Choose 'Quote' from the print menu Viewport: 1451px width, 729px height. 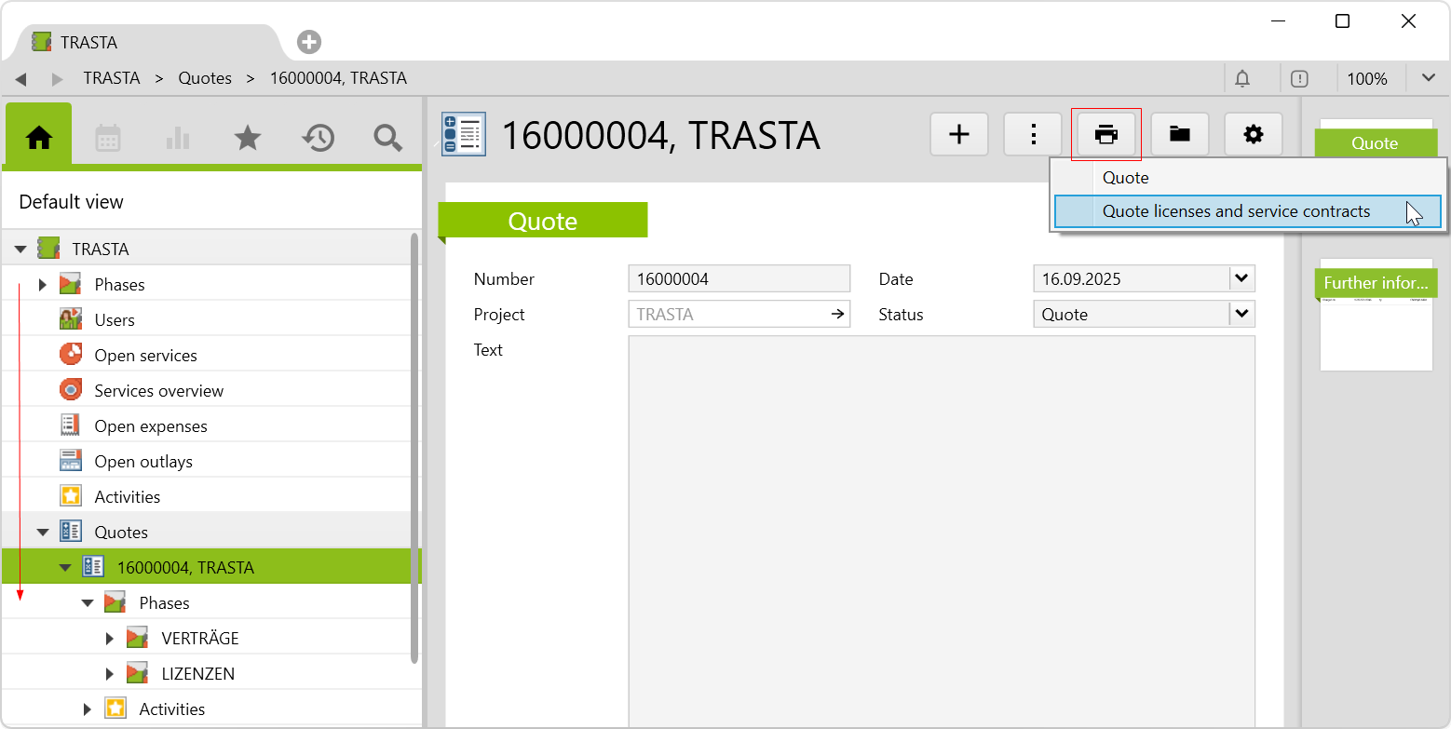[1125, 178]
